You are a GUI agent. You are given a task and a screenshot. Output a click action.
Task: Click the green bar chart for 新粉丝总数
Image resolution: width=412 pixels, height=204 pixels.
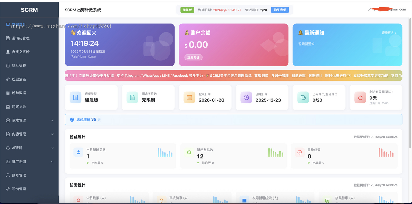(x=276, y=153)
